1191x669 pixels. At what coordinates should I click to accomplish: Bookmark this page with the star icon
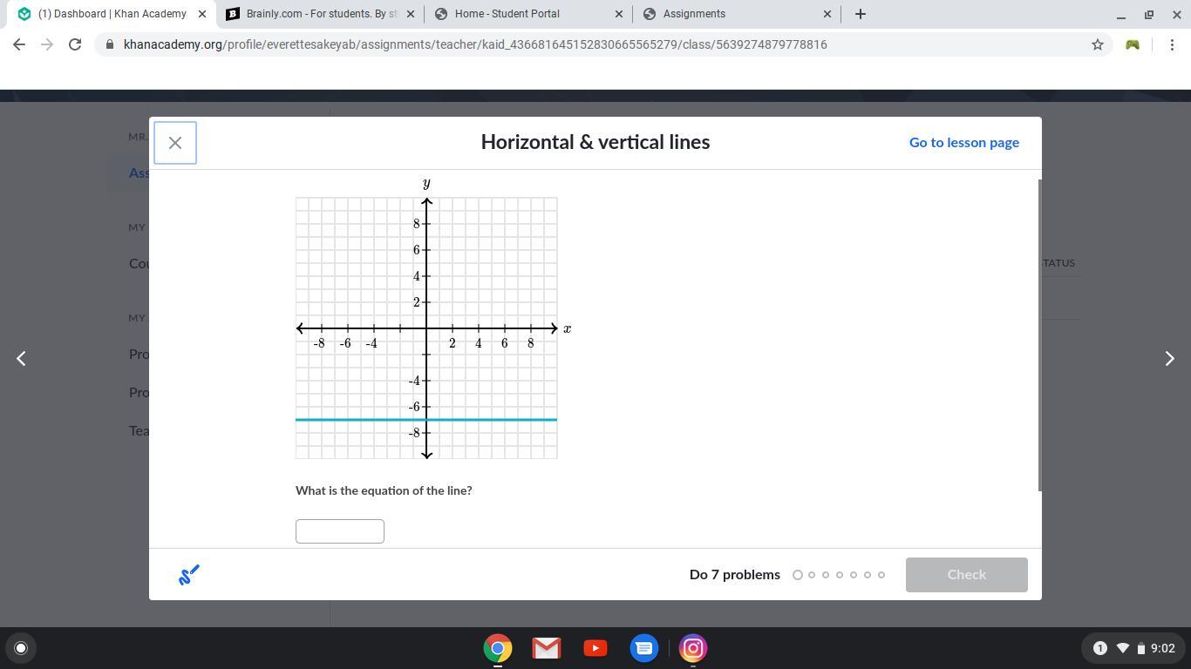pos(1098,44)
